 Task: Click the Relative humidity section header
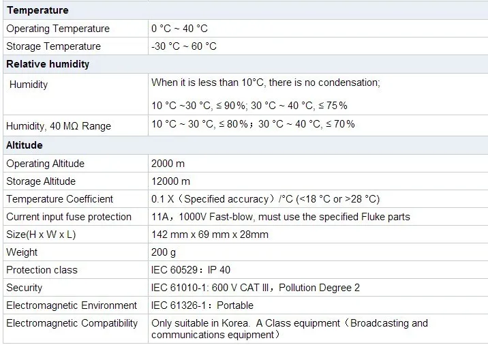click(48, 64)
